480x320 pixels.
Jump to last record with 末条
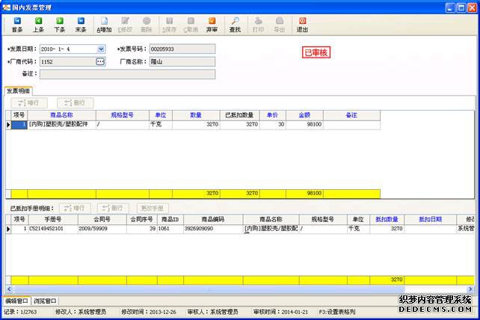(81, 25)
